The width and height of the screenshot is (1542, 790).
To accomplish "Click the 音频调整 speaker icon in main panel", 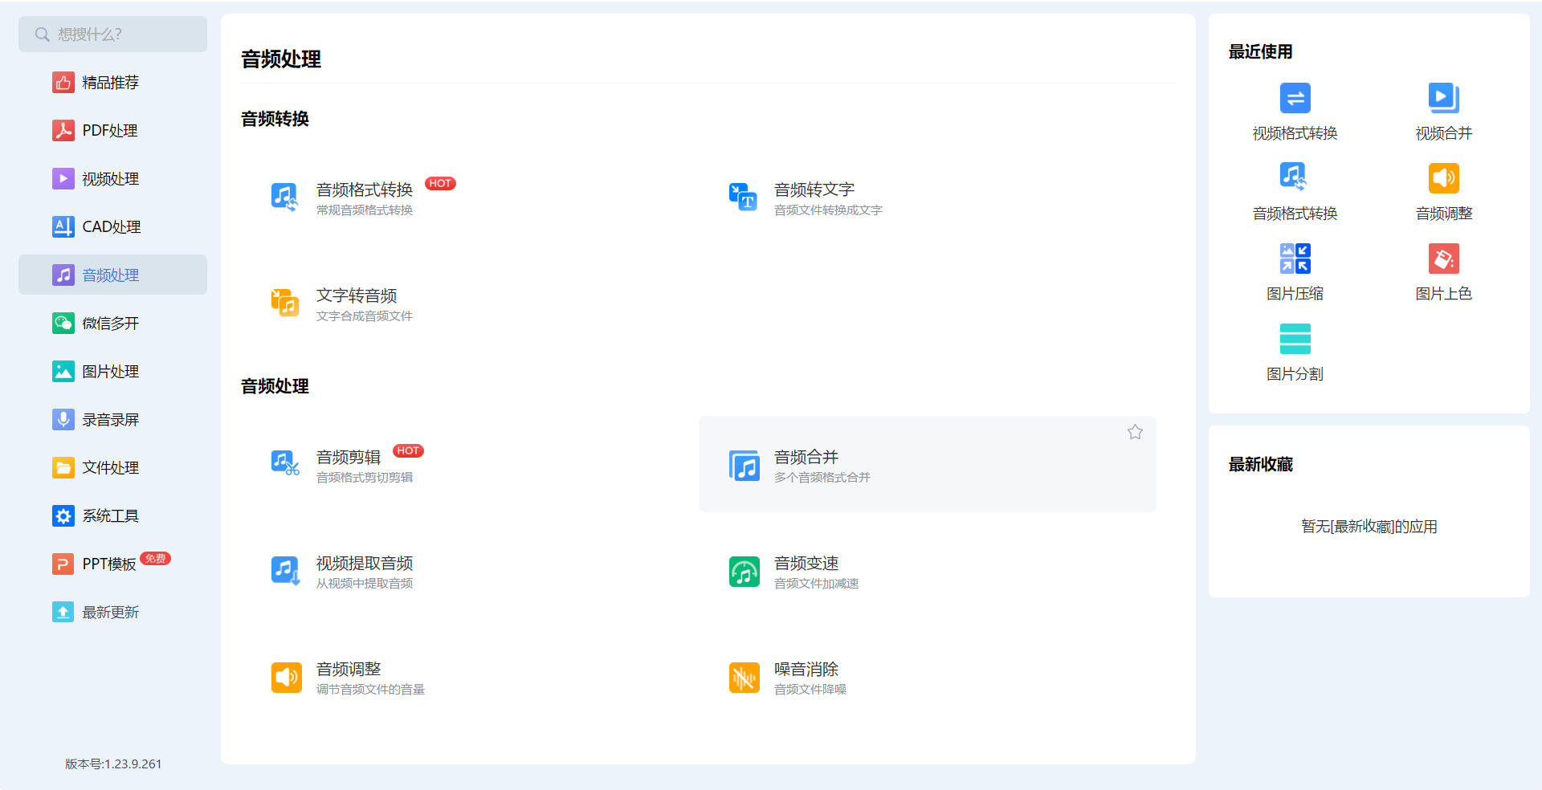I will (286, 678).
